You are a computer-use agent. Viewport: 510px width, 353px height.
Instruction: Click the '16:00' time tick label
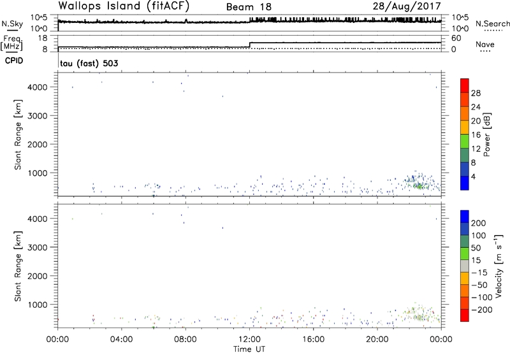tap(313, 340)
